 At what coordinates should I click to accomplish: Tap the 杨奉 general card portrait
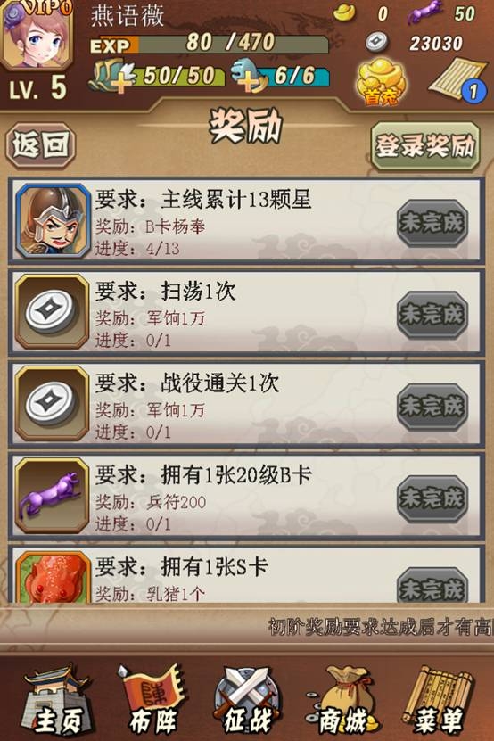click(53, 221)
